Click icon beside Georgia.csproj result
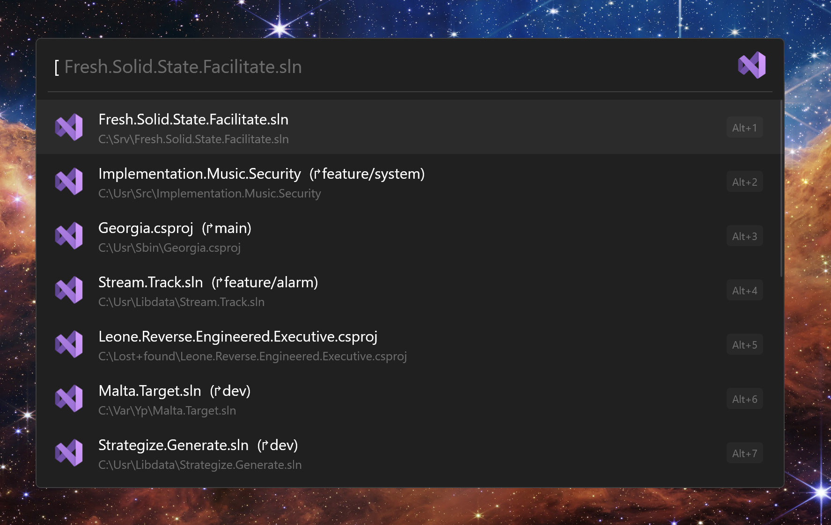Viewport: 831px width, 525px height. point(69,235)
